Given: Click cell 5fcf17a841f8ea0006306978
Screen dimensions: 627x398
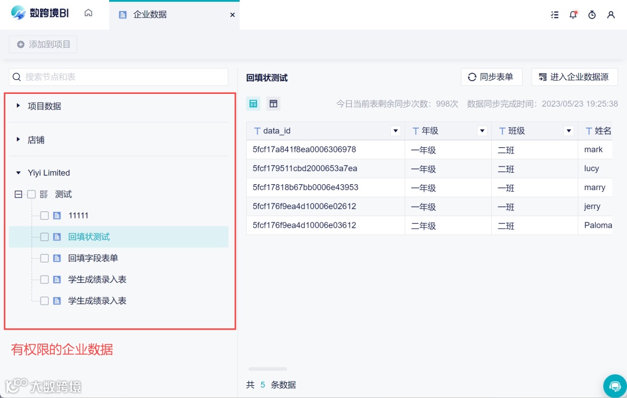Looking at the screenshot, I should [326, 149].
